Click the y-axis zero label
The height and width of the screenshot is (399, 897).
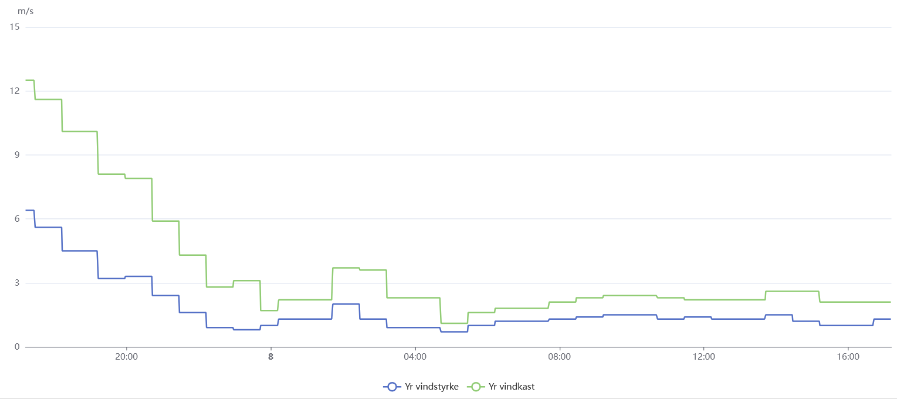point(17,347)
